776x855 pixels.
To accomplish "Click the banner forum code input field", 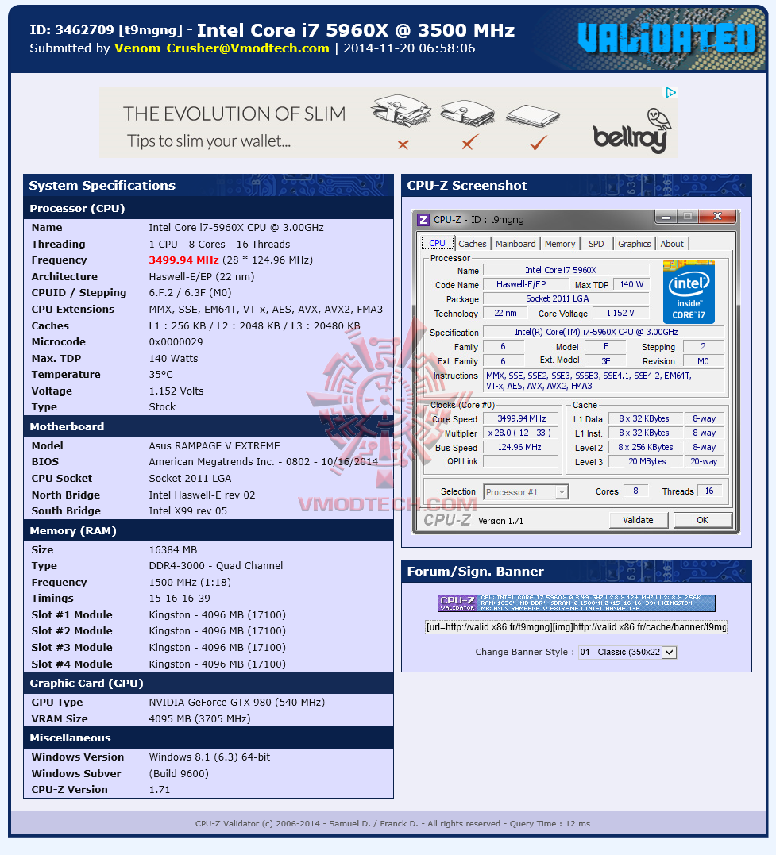I will tap(576, 627).
